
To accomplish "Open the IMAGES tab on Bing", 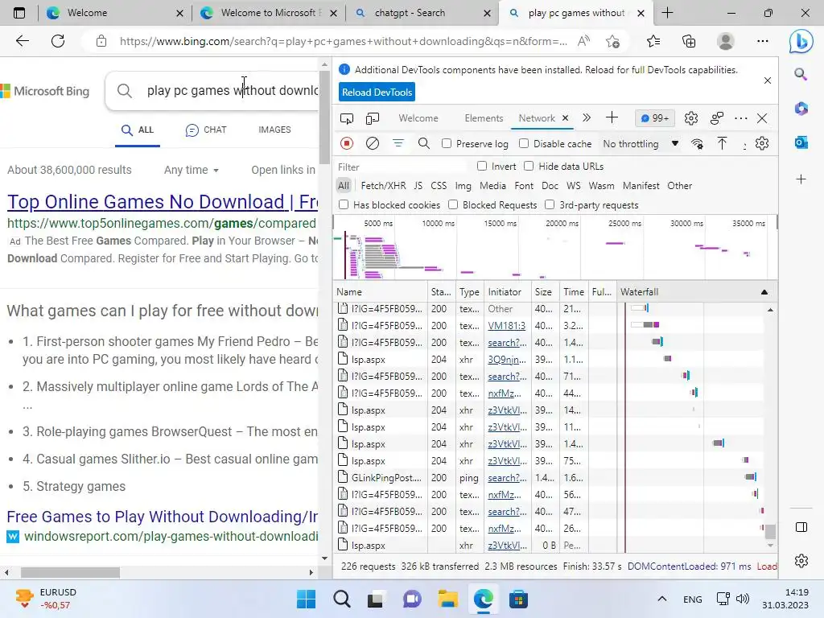I will click(274, 130).
